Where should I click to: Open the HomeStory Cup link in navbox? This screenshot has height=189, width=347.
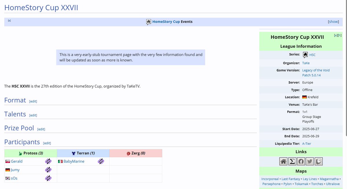tap(166, 22)
